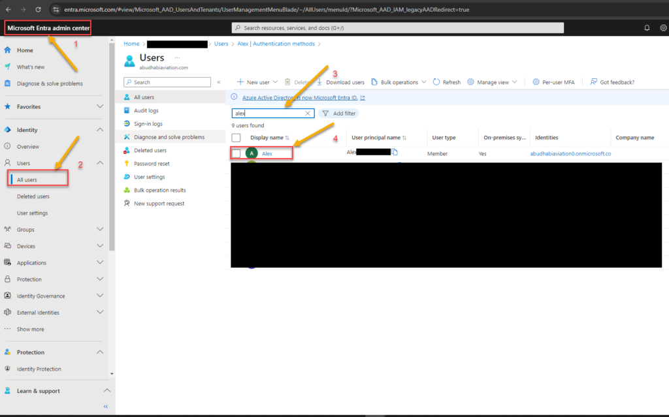The image size is (669, 417).
Task: Open Deleted users in left sidebar
Action: click(x=33, y=196)
